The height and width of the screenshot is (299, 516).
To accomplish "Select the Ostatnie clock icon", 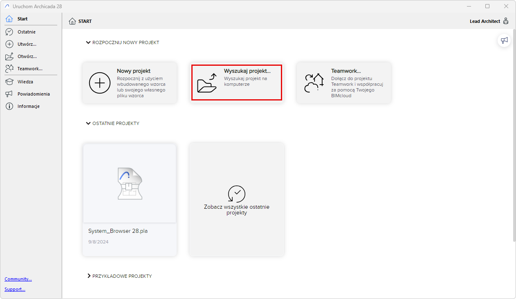I will point(9,32).
